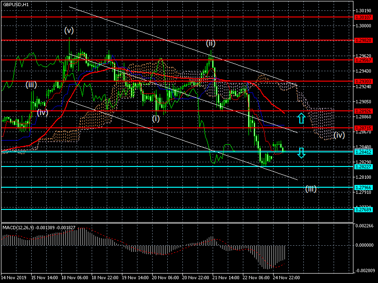Select the (iv) wave label near the 1.28926 line
Image resolution: width=378 pixels, height=283 pixels.
coord(43,112)
